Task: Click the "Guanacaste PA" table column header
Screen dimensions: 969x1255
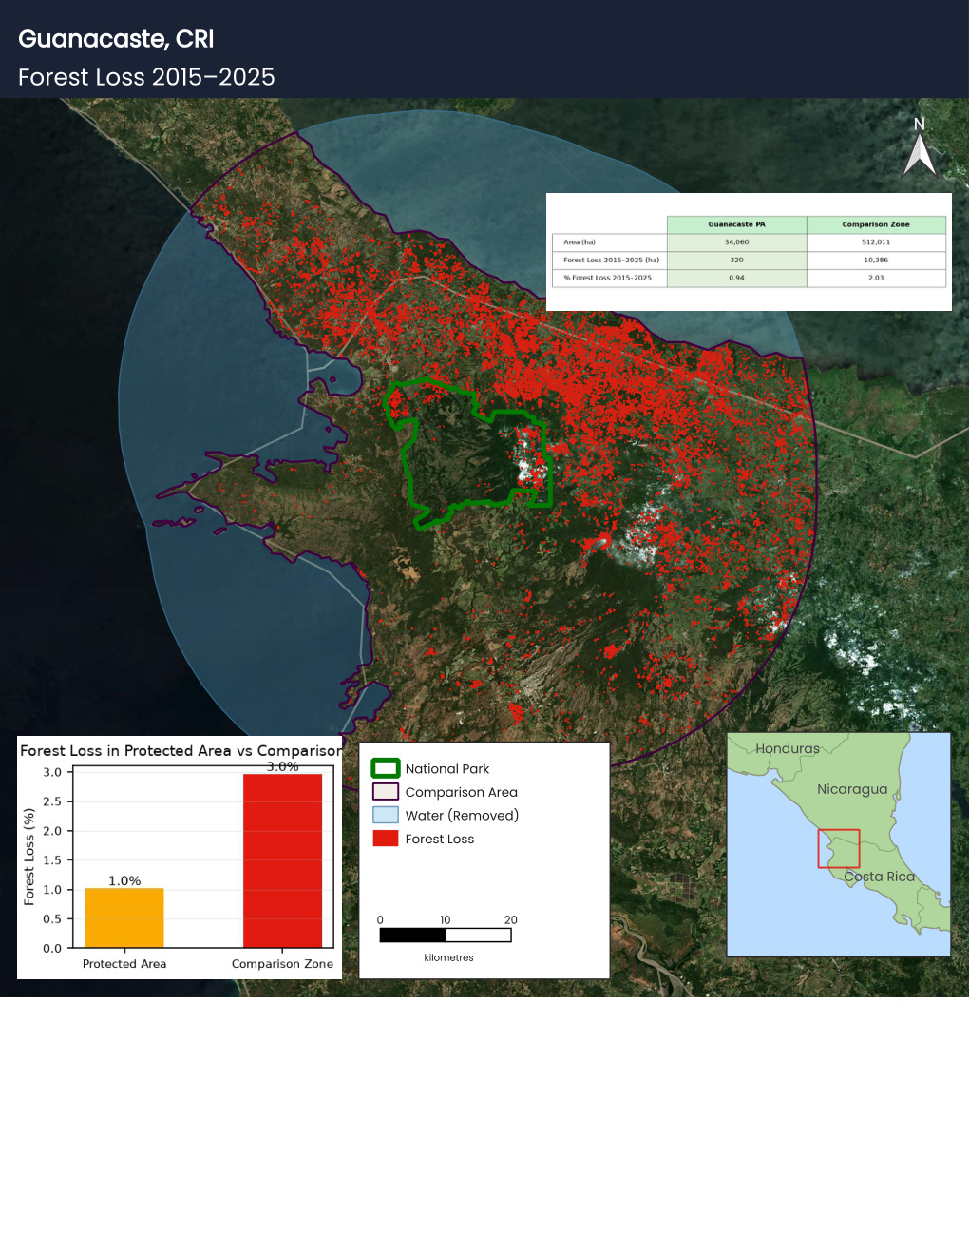Action: tap(736, 224)
